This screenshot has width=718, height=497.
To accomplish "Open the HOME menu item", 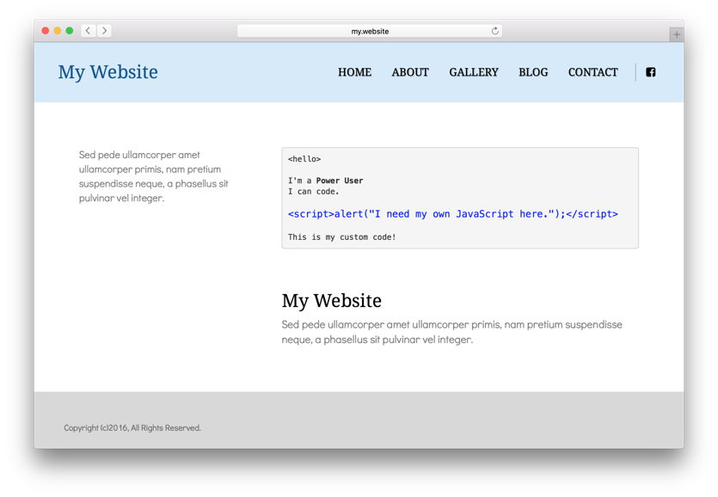I will click(x=354, y=72).
